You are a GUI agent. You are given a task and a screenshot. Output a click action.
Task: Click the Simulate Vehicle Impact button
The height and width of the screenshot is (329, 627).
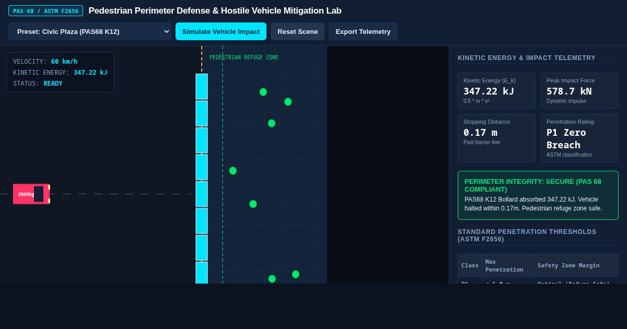(x=221, y=31)
